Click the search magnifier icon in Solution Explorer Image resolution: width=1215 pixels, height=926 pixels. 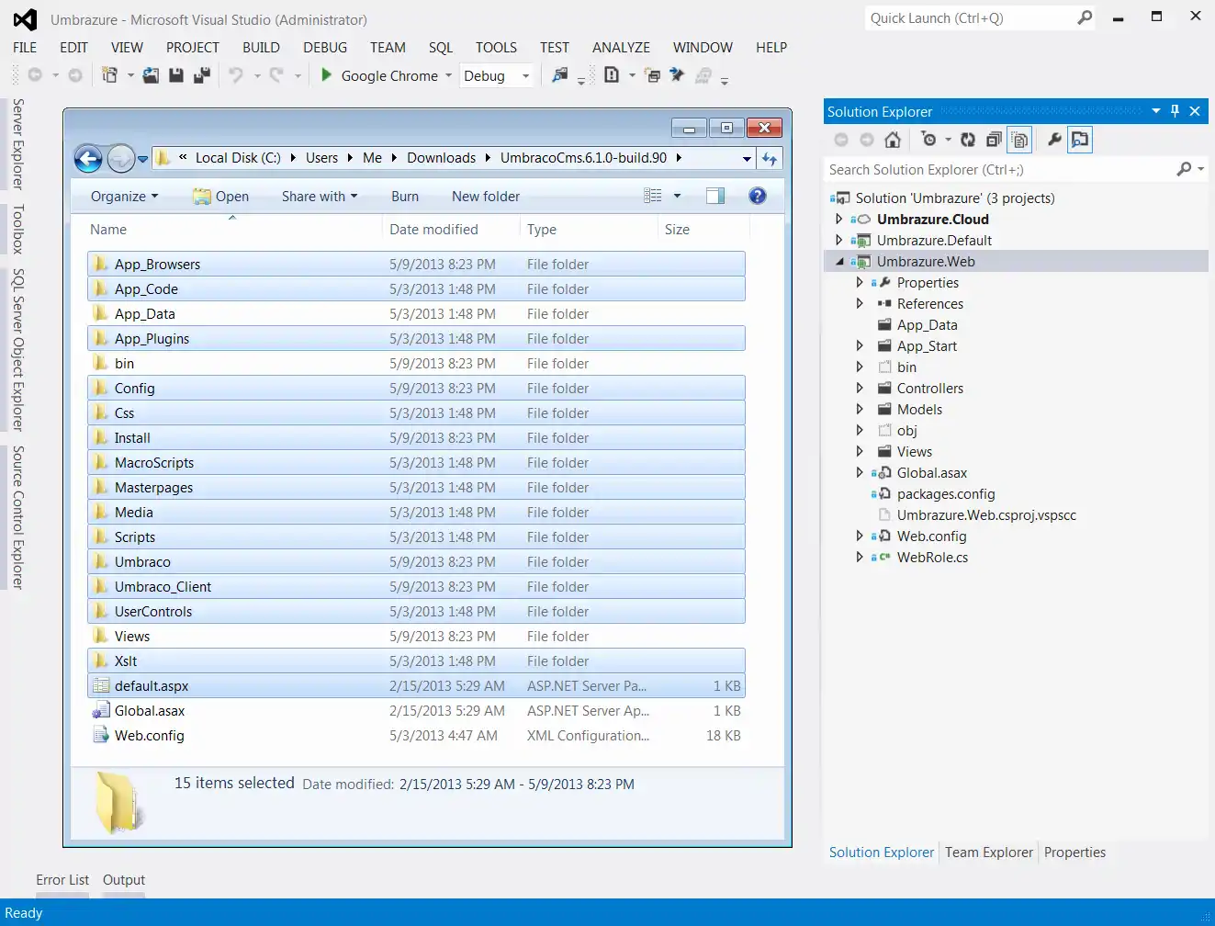point(1185,169)
